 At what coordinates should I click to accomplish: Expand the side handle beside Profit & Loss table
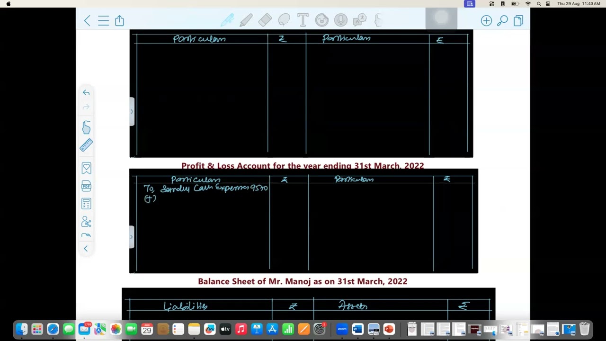click(132, 236)
